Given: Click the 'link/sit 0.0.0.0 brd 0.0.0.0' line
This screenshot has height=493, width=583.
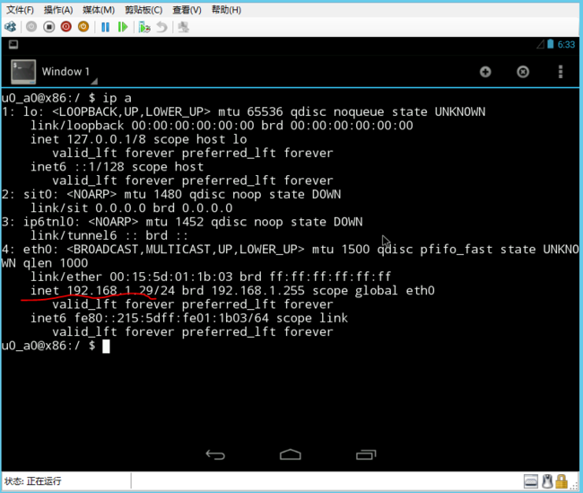Looking at the screenshot, I should coord(132,208).
